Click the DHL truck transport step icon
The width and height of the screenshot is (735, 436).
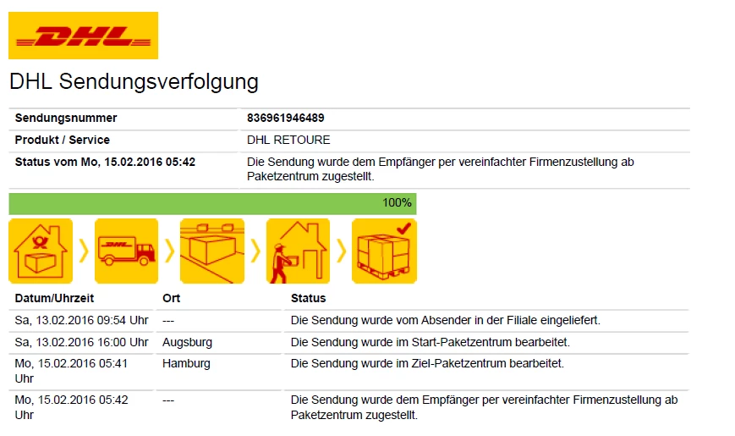coord(127,251)
